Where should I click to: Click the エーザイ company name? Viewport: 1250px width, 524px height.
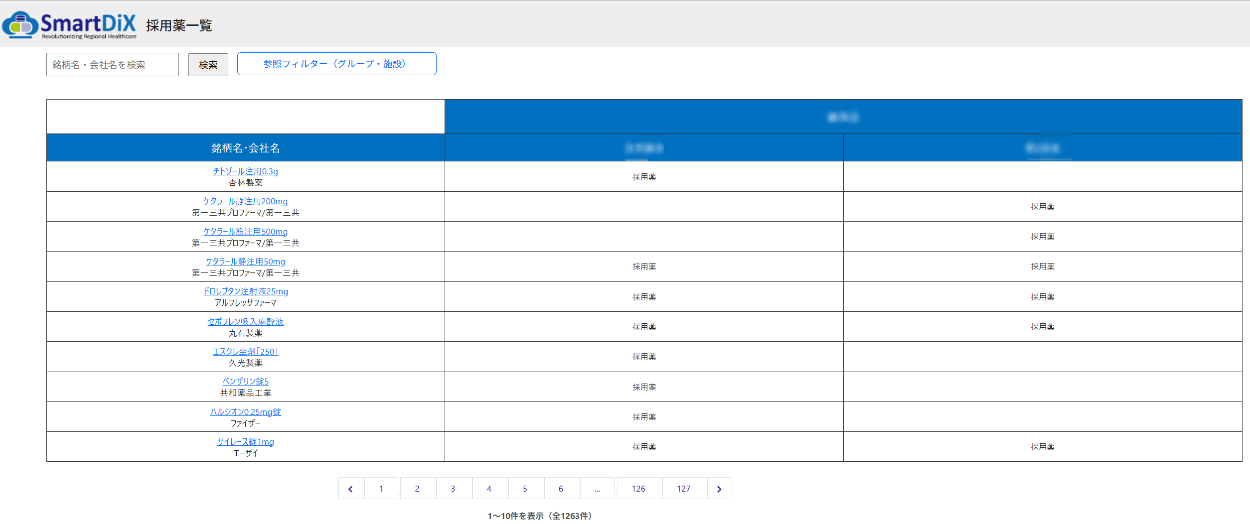246,453
